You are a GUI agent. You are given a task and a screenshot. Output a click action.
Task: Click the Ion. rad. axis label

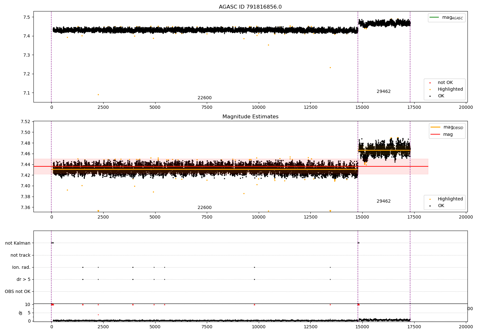point(21,268)
